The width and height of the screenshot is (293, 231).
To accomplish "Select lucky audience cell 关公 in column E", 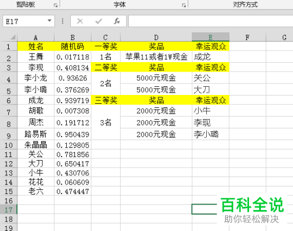I will pyautogui.click(x=210, y=78).
